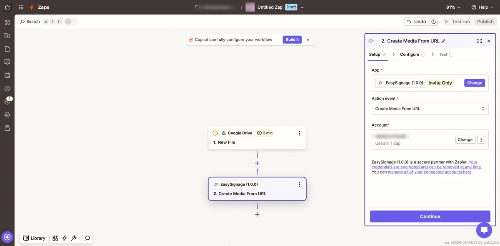Open the Library button
This screenshot has height=246, width=500.
pos(34,238)
